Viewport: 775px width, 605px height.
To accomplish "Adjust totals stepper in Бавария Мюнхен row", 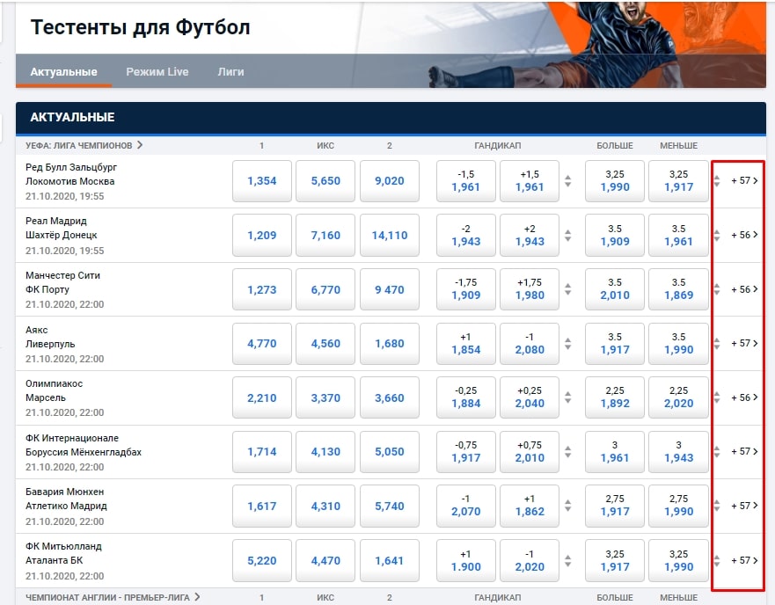I will (716, 506).
